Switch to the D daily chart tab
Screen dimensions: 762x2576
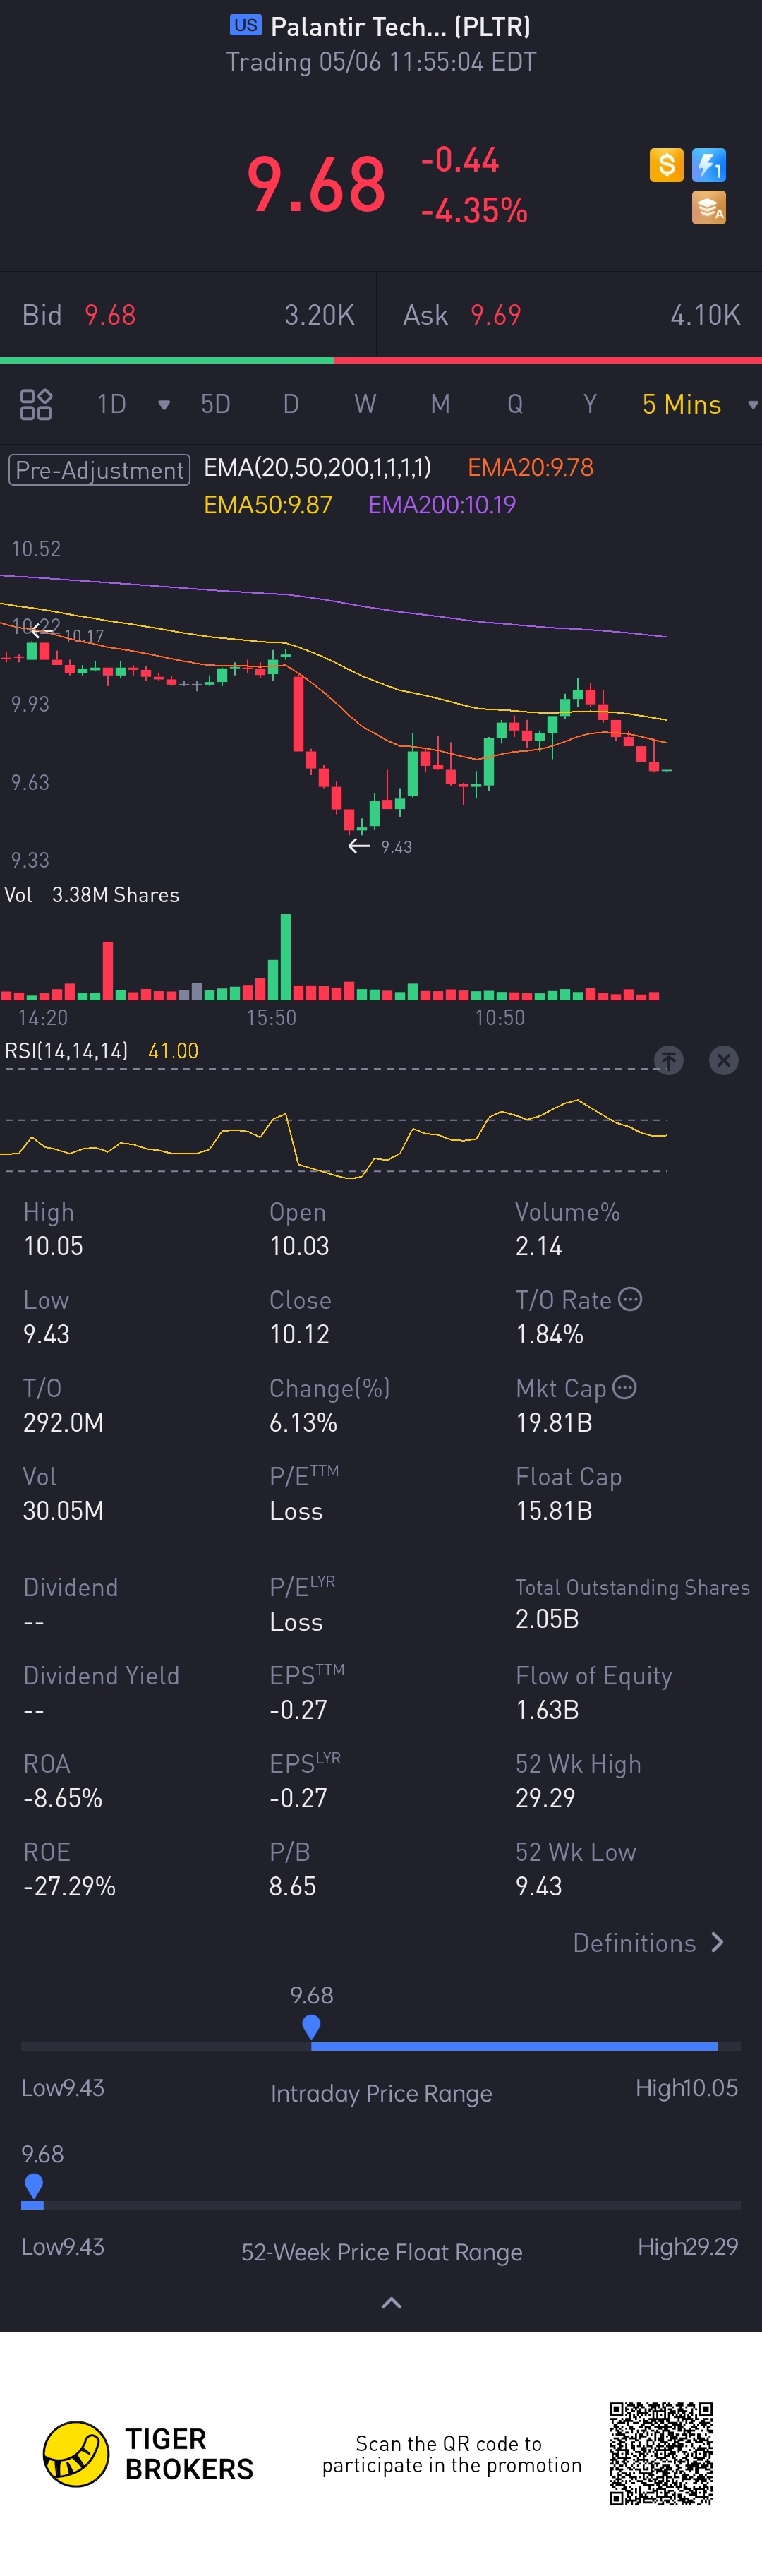(x=291, y=404)
